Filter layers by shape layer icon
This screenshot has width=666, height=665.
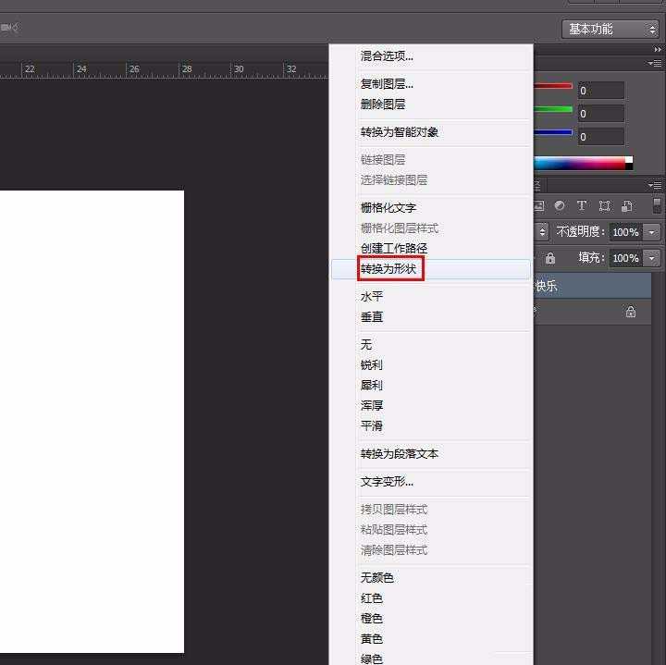coord(604,205)
